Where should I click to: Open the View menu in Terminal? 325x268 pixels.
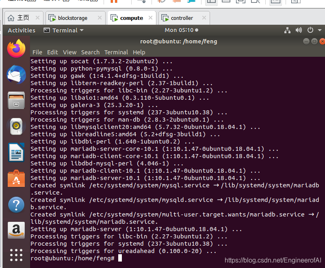pyautogui.click(x=69, y=52)
